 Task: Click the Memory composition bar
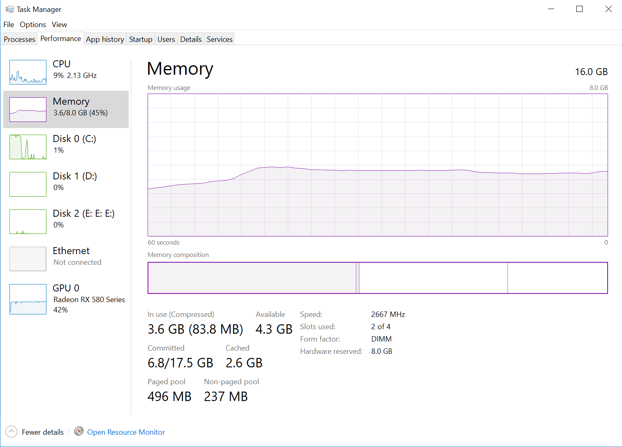(x=377, y=278)
